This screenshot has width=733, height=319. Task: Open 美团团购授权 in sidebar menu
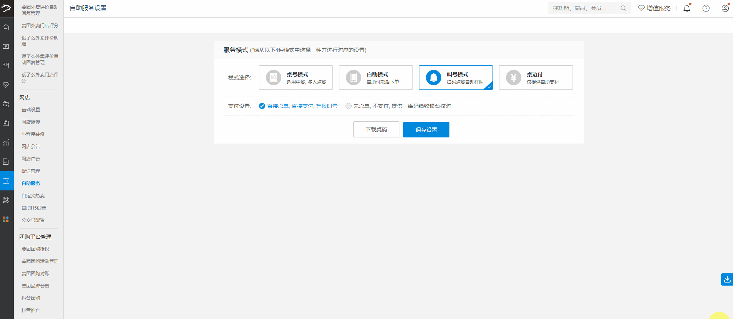[x=35, y=249]
